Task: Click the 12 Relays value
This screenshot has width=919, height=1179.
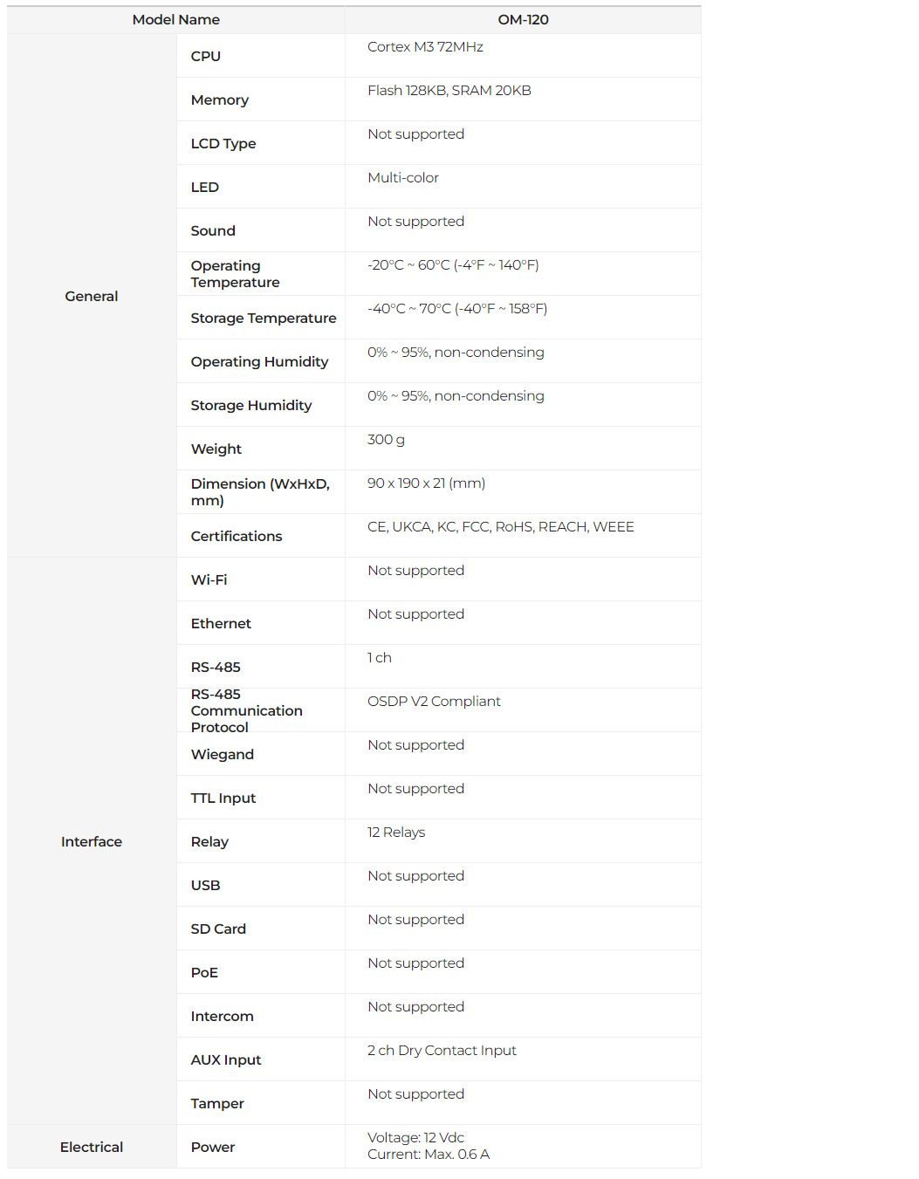Action: coord(396,833)
